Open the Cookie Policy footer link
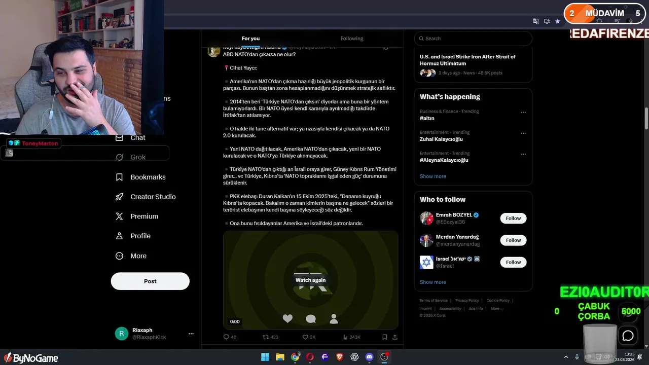Screen dimensions: 649x365 [498, 301]
